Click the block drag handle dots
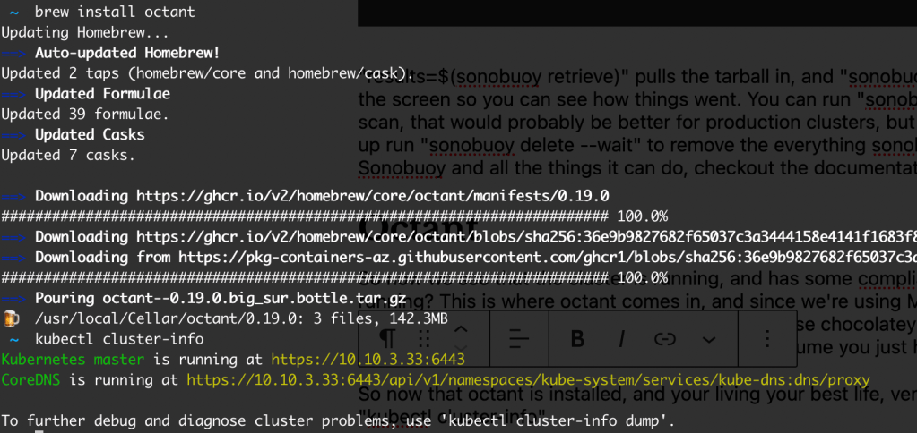The width and height of the screenshot is (917, 433). pyautogui.click(x=424, y=339)
